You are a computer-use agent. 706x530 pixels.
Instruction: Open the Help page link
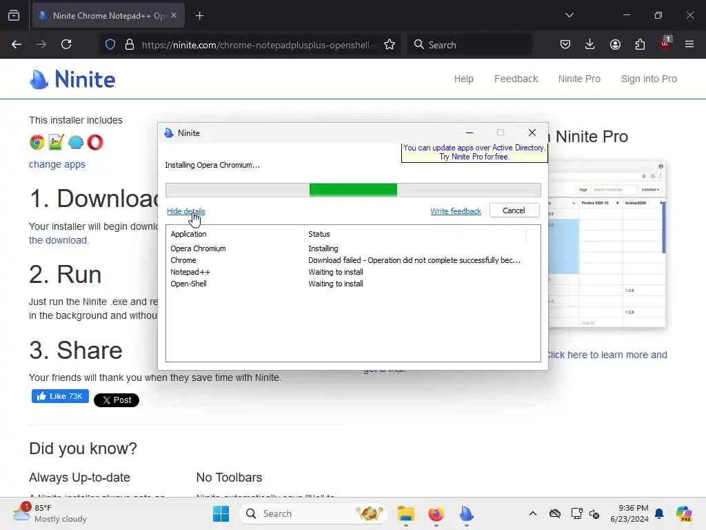pyautogui.click(x=464, y=79)
